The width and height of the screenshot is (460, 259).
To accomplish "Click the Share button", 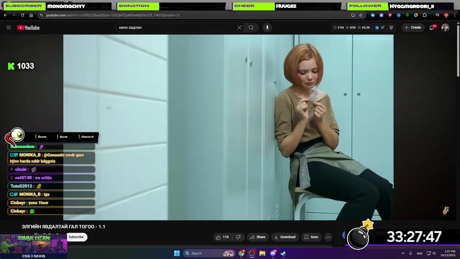I will [x=257, y=237].
